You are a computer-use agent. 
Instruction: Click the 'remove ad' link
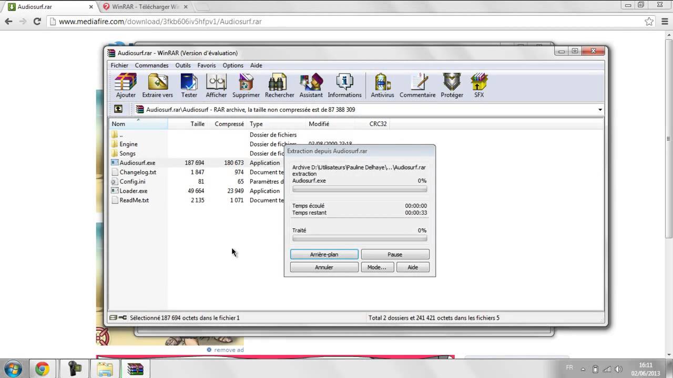coord(229,350)
